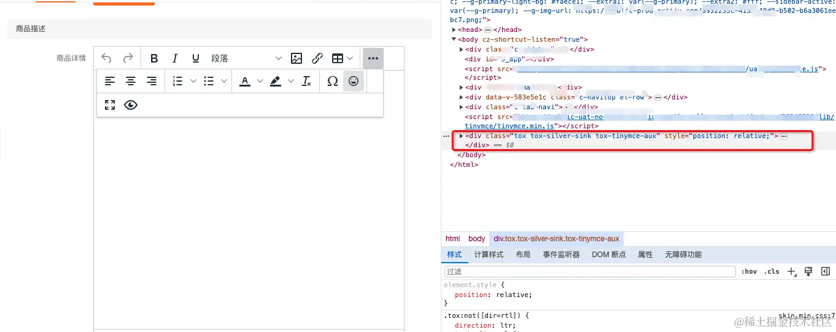Toggle the three-dot more toolbar button
The width and height of the screenshot is (836, 332).
click(x=373, y=58)
